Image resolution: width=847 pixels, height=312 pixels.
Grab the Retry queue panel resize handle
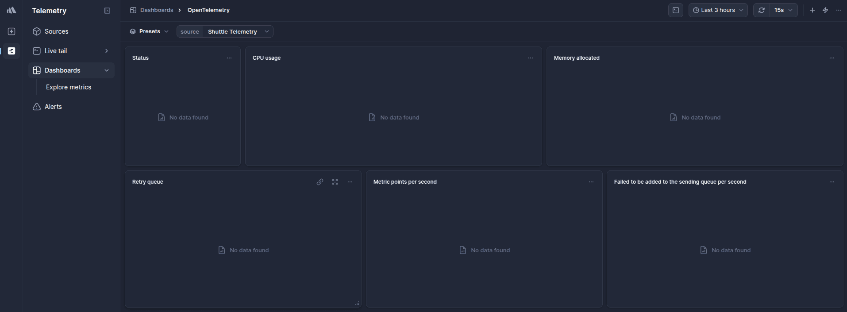357,304
